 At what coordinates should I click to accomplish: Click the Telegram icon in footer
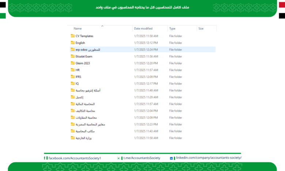pyautogui.click(x=119, y=158)
